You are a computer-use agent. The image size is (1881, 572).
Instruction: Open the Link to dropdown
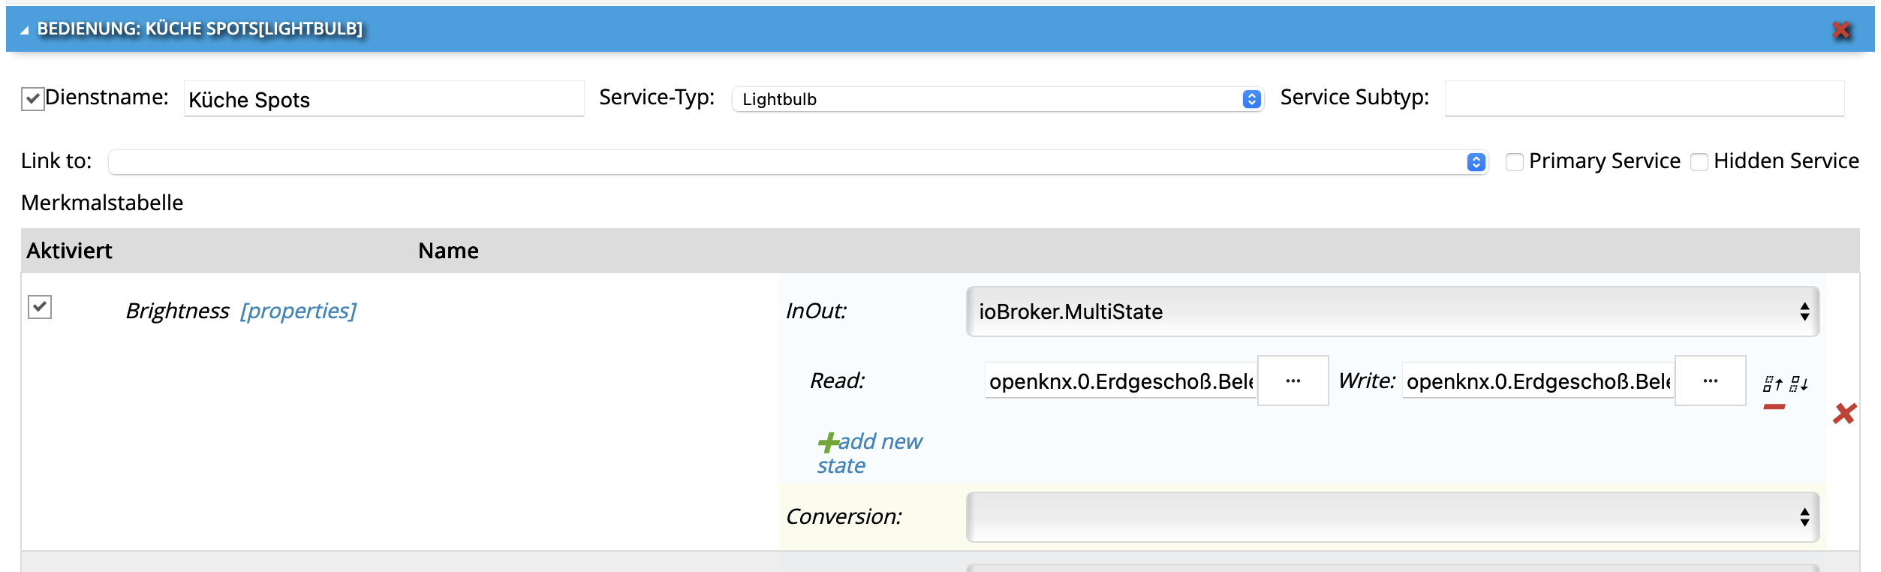point(797,162)
